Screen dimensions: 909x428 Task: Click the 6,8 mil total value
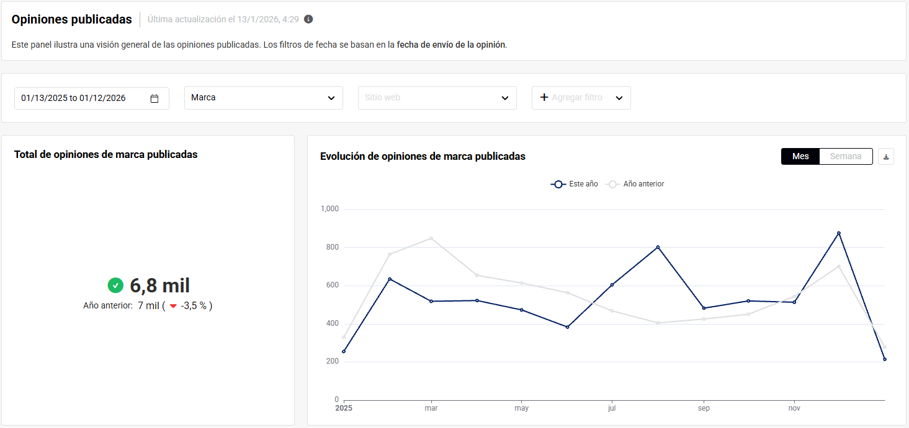[159, 286]
